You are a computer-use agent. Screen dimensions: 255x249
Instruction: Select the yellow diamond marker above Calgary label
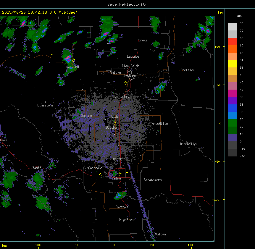pyautogui.click(x=120, y=174)
